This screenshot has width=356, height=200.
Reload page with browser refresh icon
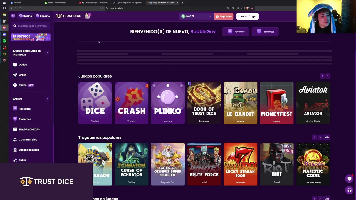pos(20,8)
